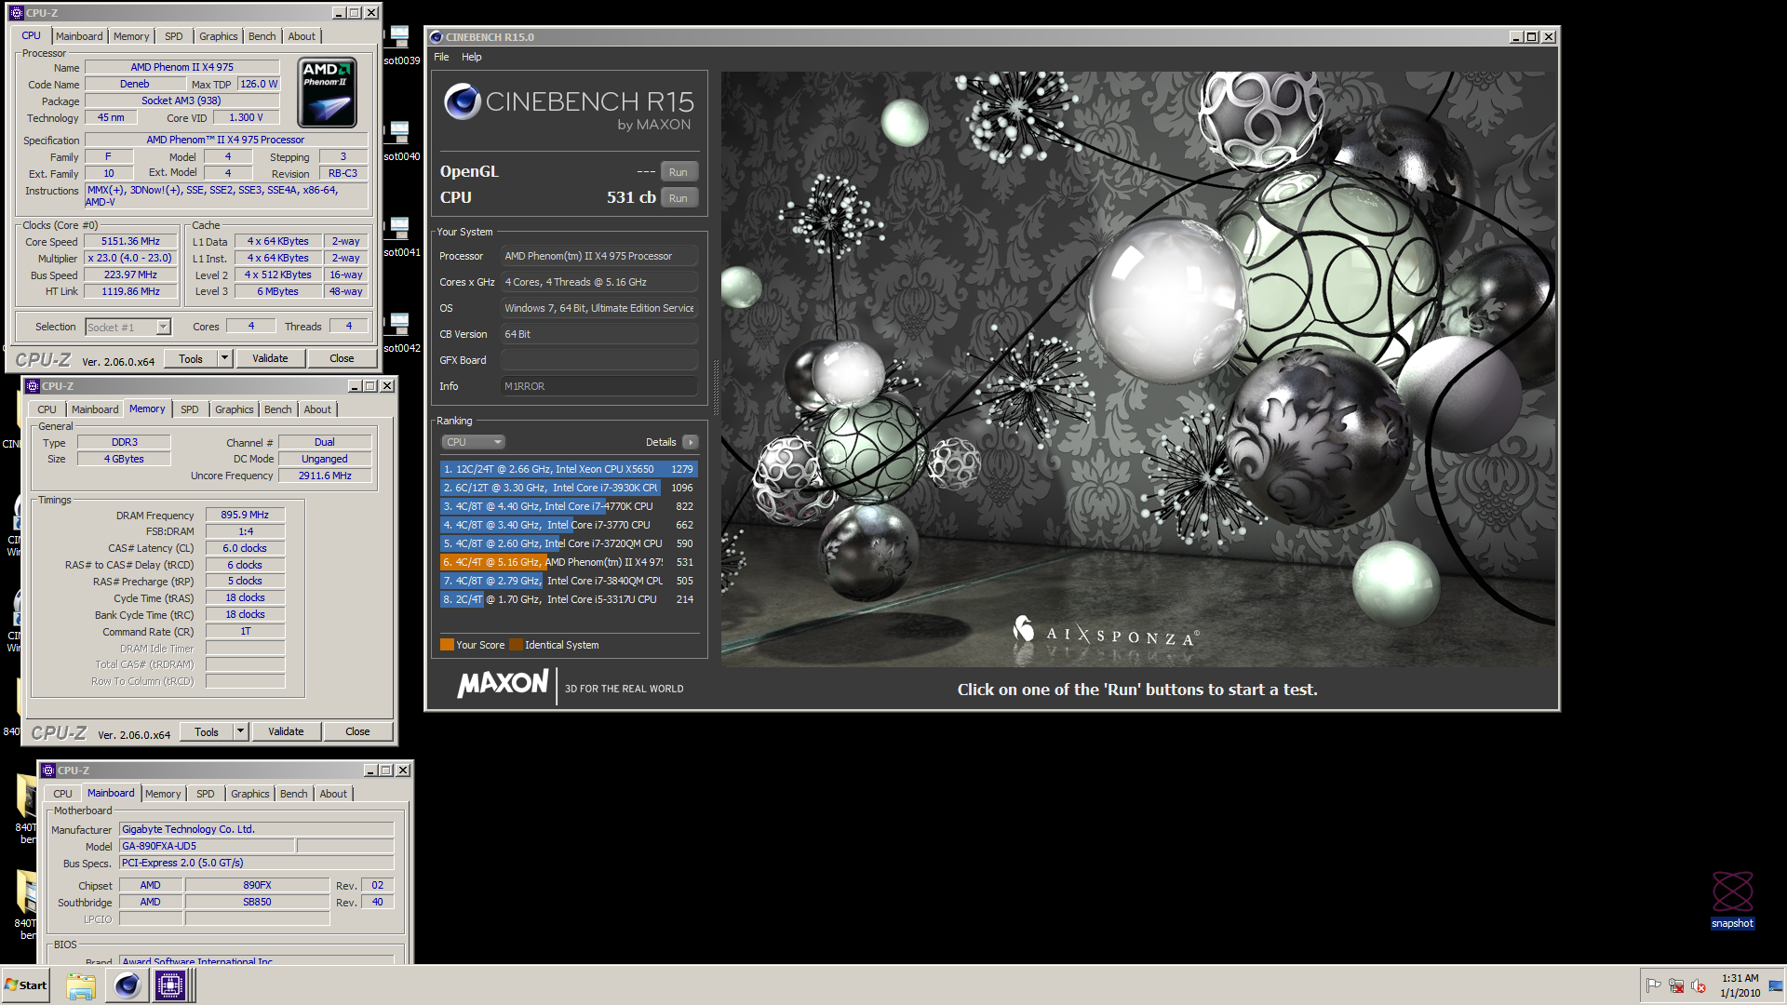Screen dimensions: 1787x1005
Task: Click the MAXON logo in Cinebench
Action: tap(503, 684)
